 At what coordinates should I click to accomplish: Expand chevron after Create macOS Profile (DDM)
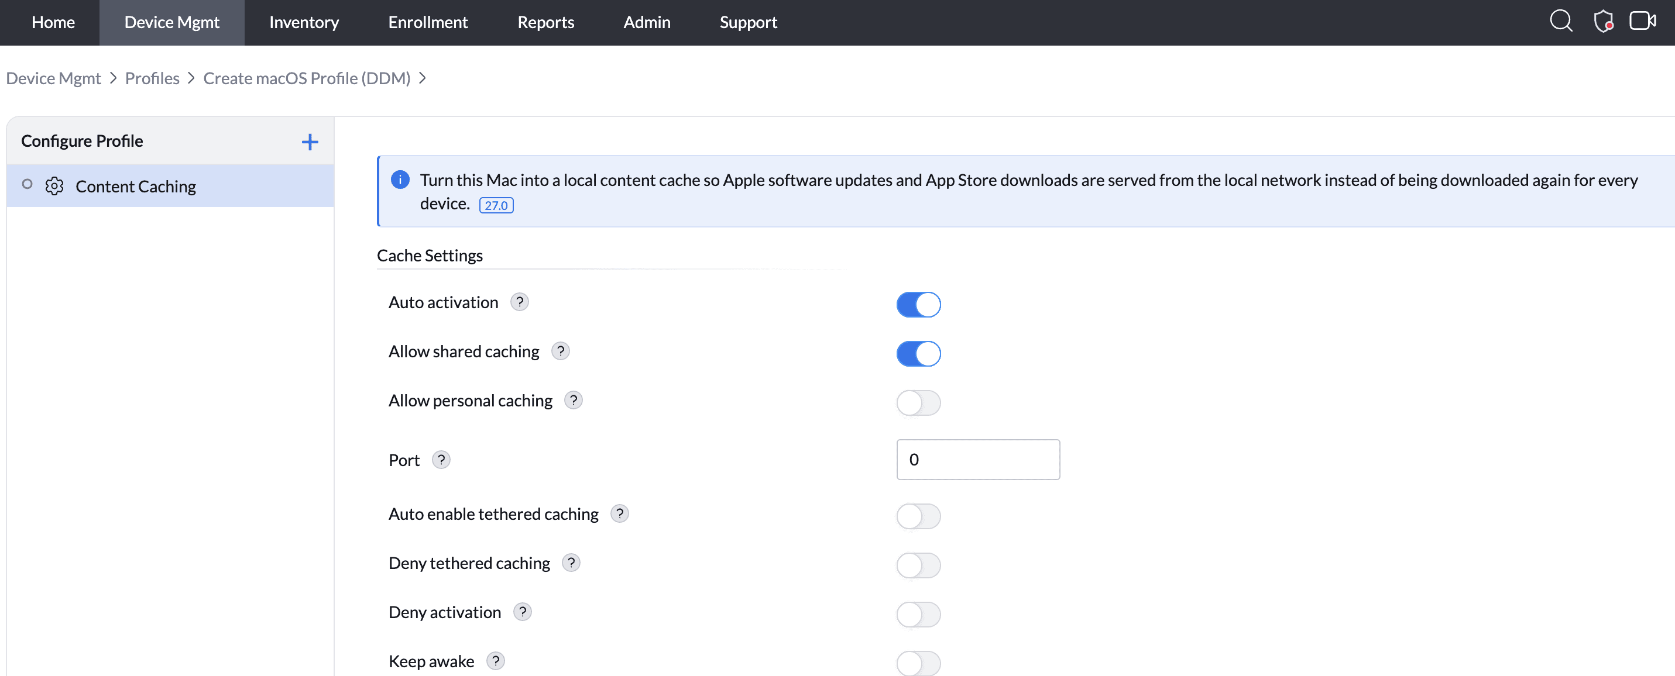423,78
